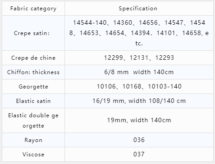Click the 036 specification cell
Image resolution: width=215 pixels, height=164 pixels.
click(139, 140)
